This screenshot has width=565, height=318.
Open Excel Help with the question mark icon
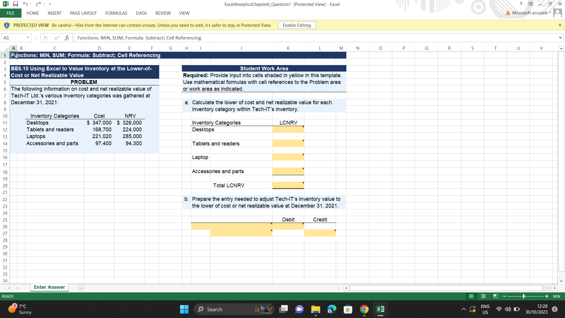(521, 4)
